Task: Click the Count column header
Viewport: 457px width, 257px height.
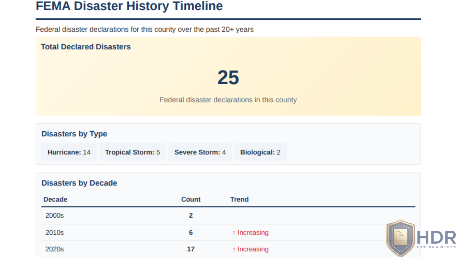Action: point(191,199)
